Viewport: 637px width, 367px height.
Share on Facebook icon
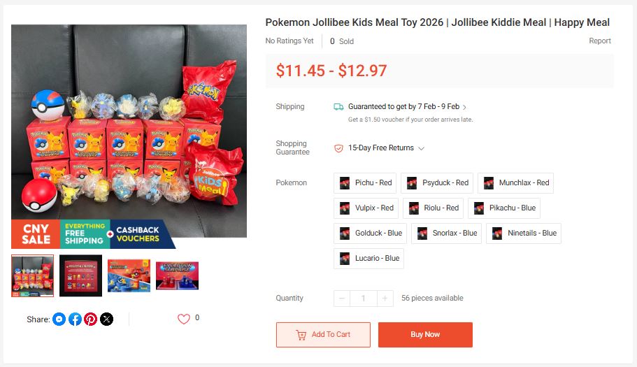[75, 319]
